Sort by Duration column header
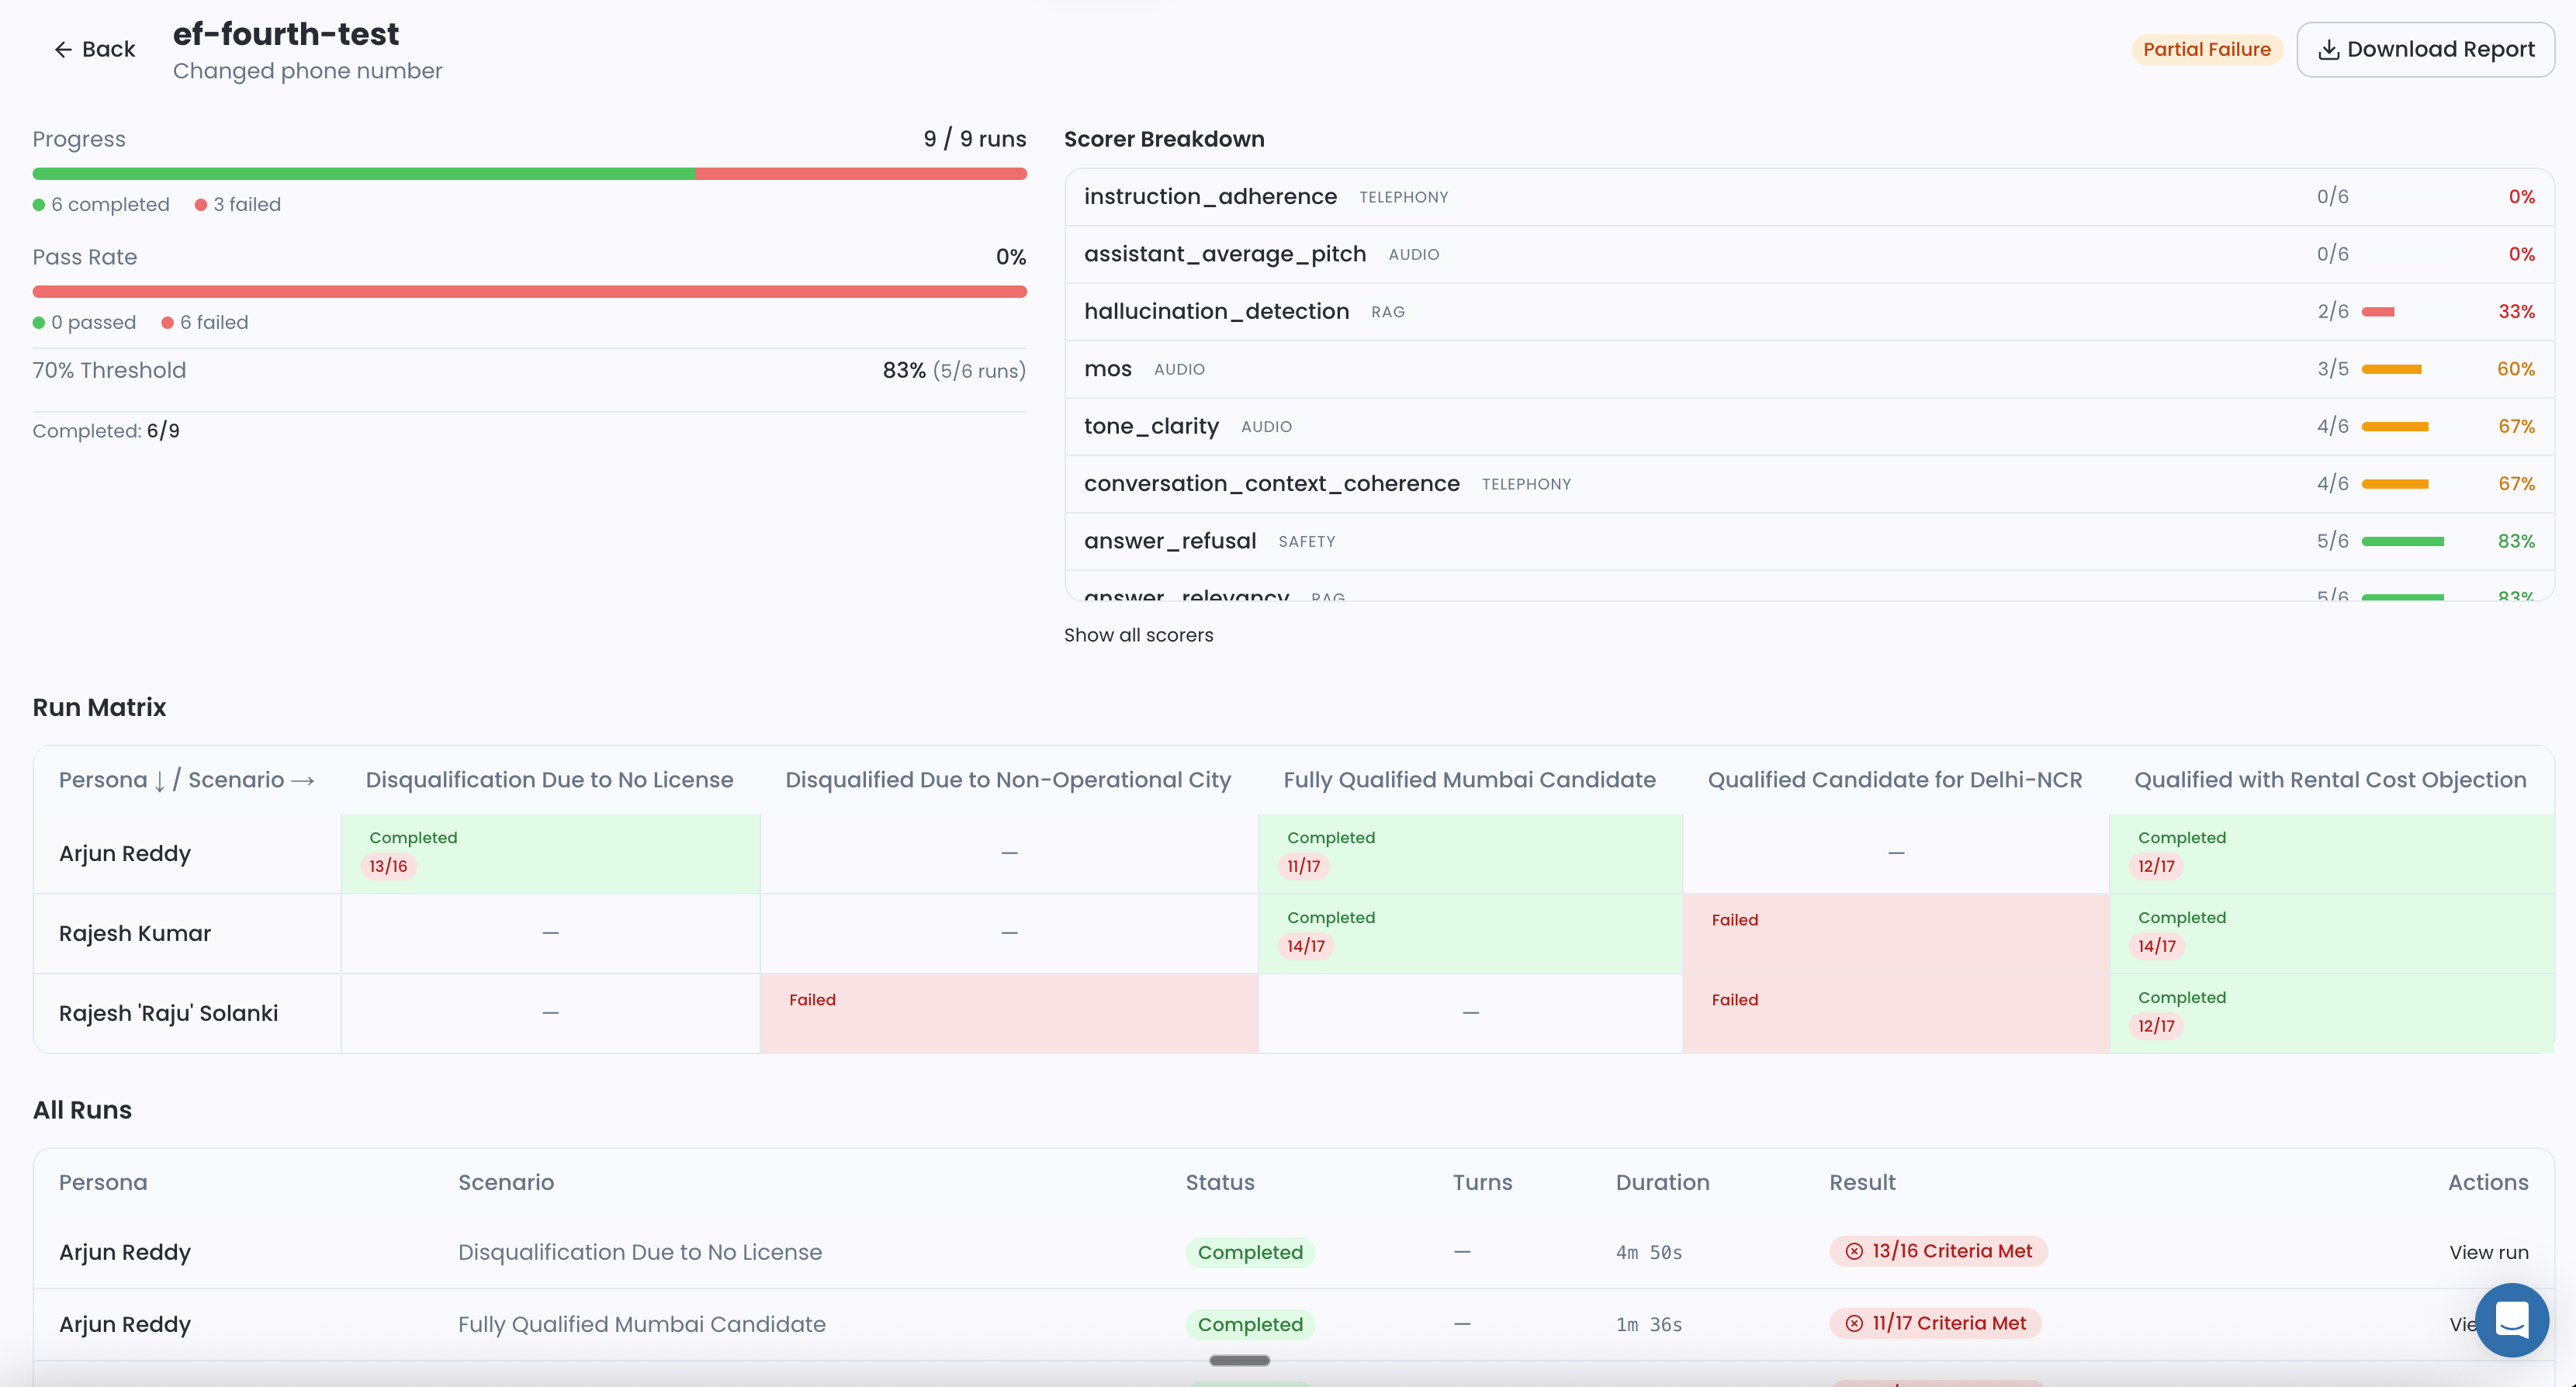The image size is (2576, 1387). (1662, 1182)
